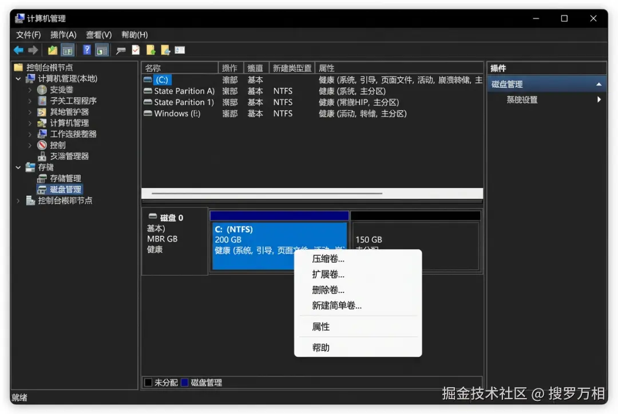Collapse the 磁盘管理 section in Actions panel
618x414 pixels.
click(x=600, y=83)
